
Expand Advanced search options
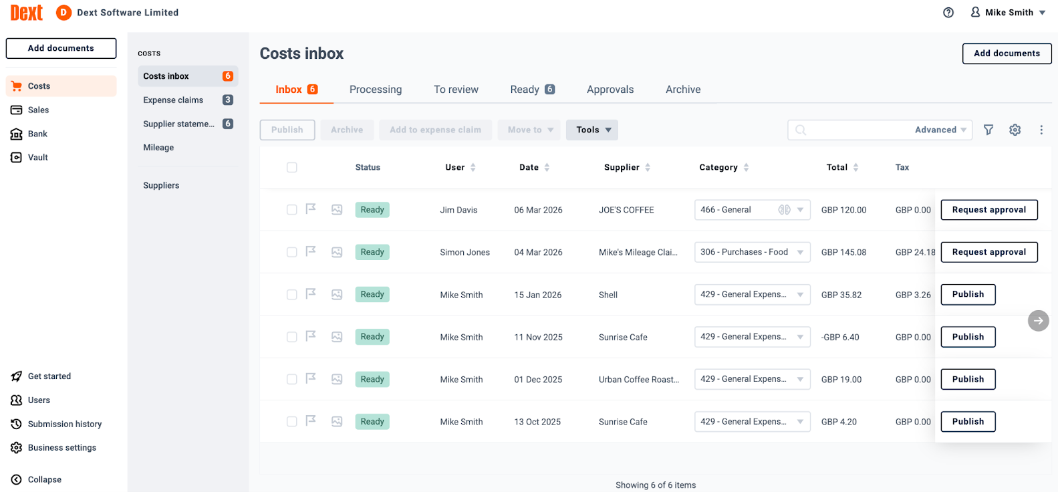[941, 130]
